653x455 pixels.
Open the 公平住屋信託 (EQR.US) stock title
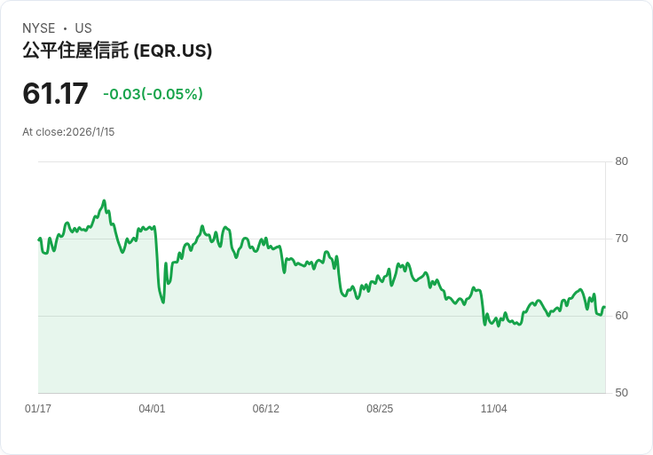pyautogui.click(x=117, y=51)
